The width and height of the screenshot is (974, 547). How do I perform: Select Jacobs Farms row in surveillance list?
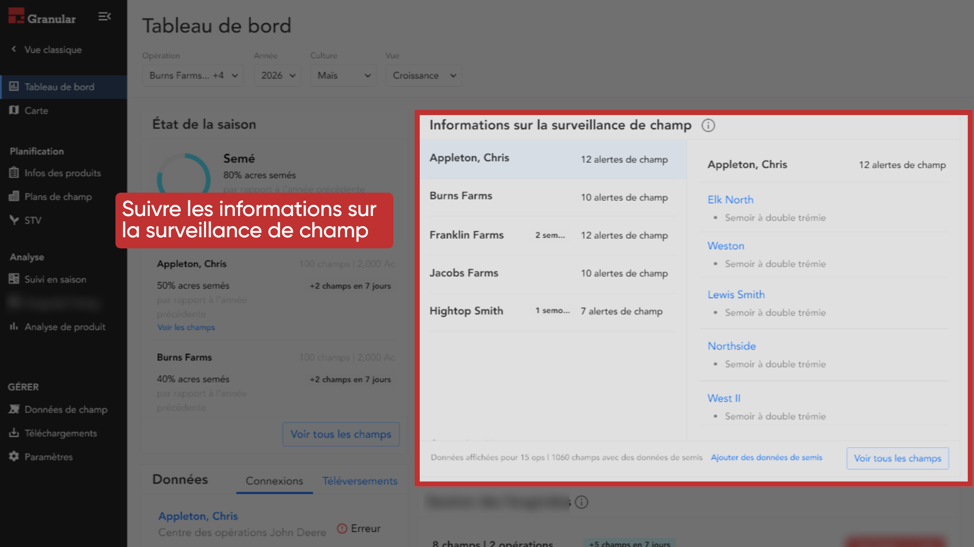(553, 273)
